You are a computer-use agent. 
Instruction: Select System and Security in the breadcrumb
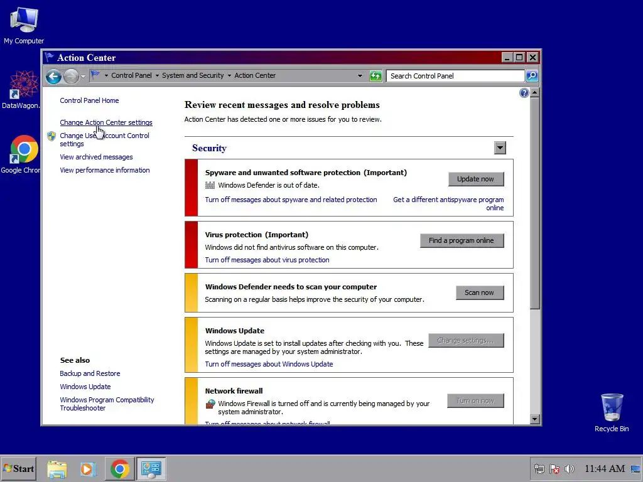point(193,75)
